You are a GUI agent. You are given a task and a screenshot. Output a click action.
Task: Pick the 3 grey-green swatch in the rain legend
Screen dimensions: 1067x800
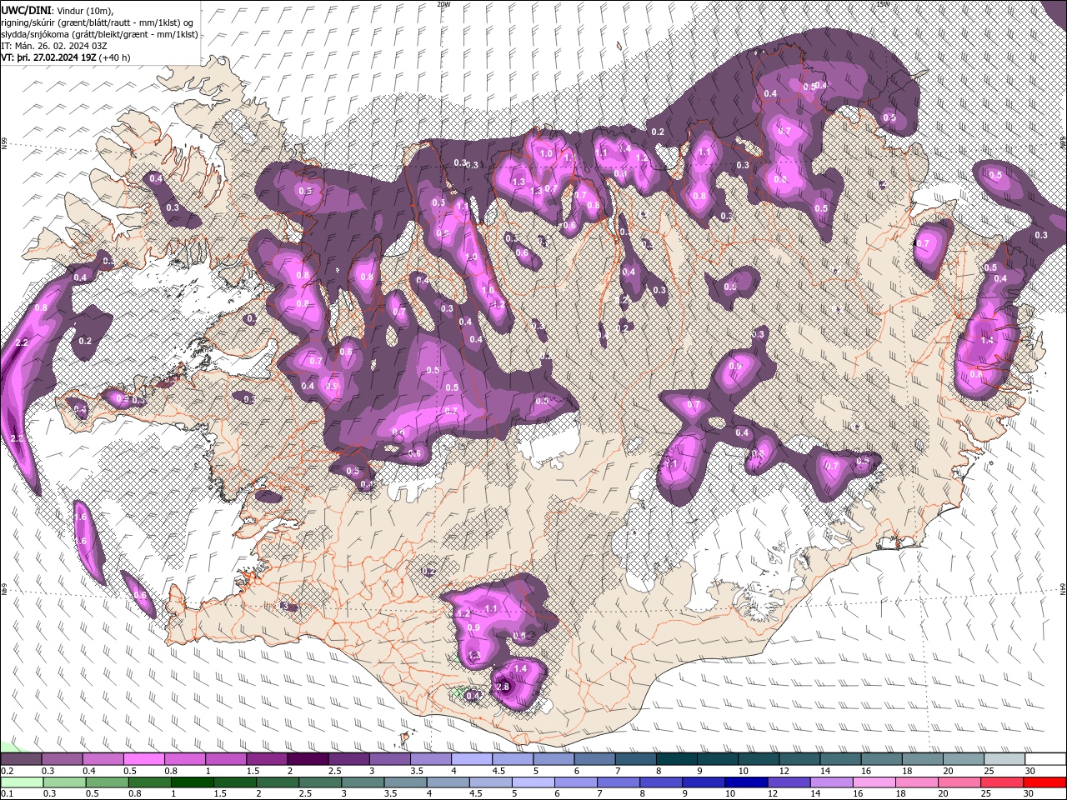[x=362, y=782]
